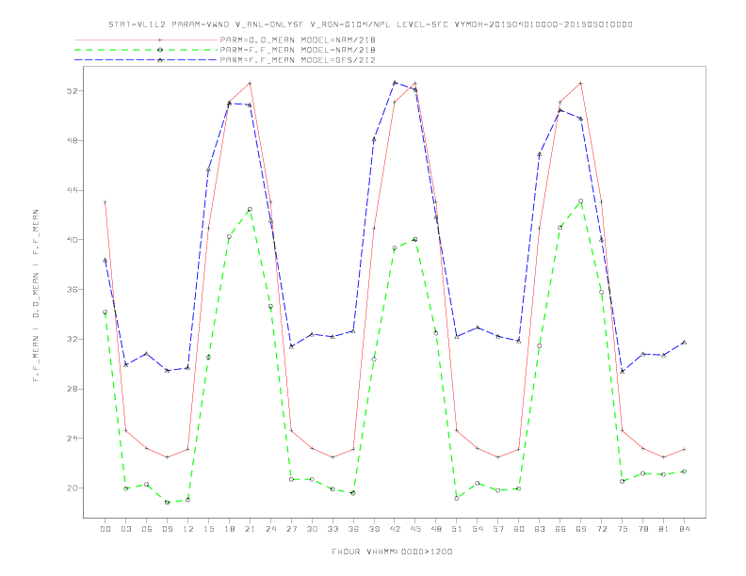746x576 pixels.
Task: Click the chart title starting with STAT=VL1L2
Action: (x=370, y=24)
